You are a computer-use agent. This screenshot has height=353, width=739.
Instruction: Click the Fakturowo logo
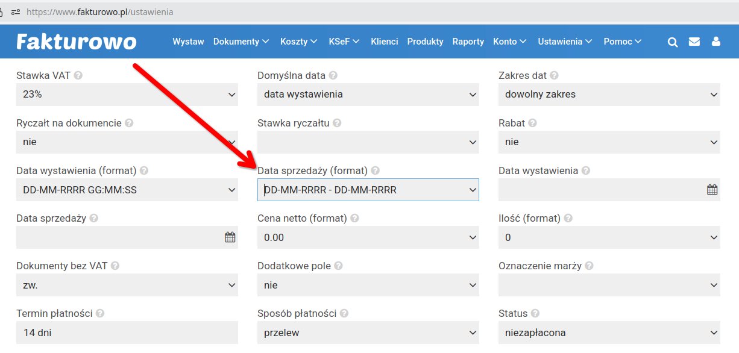(77, 42)
